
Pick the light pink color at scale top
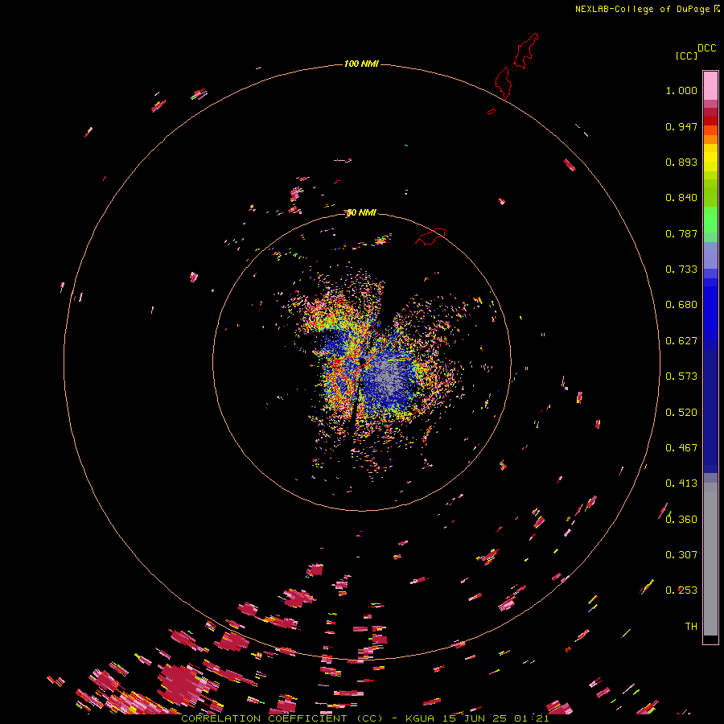(710, 85)
